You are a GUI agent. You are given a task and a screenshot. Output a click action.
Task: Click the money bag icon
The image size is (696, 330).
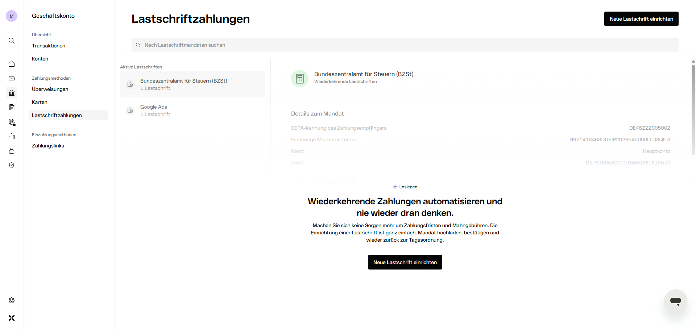tap(12, 151)
